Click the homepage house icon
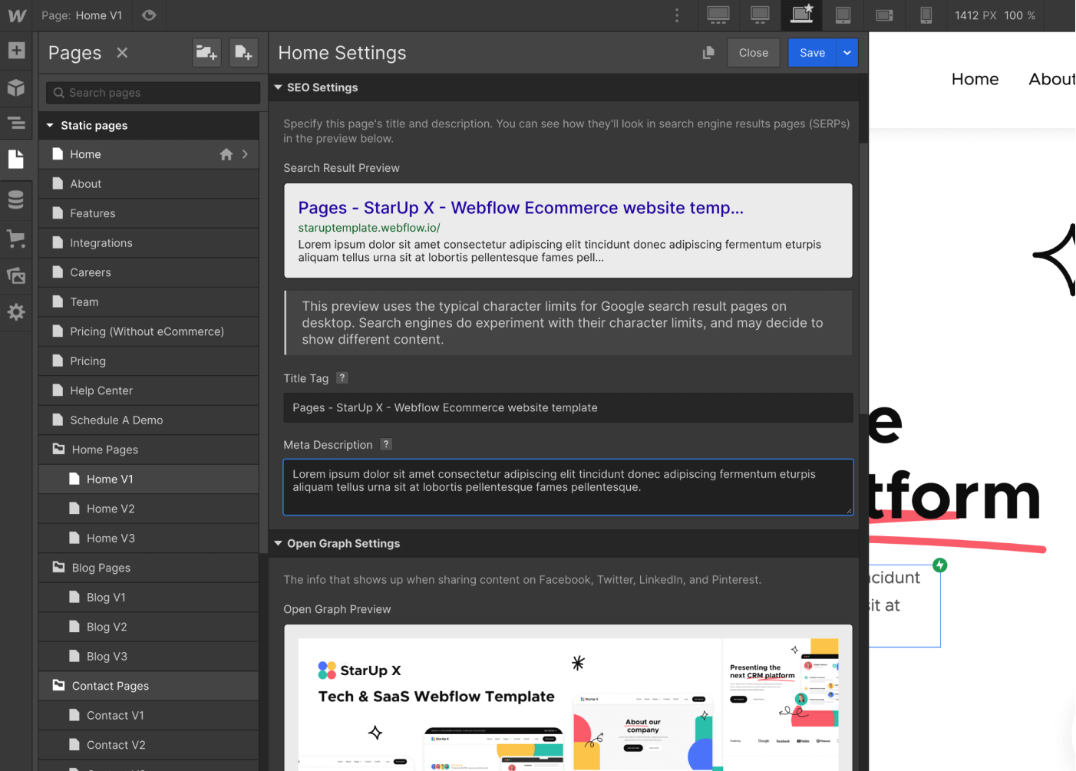 [x=226, y=154]
